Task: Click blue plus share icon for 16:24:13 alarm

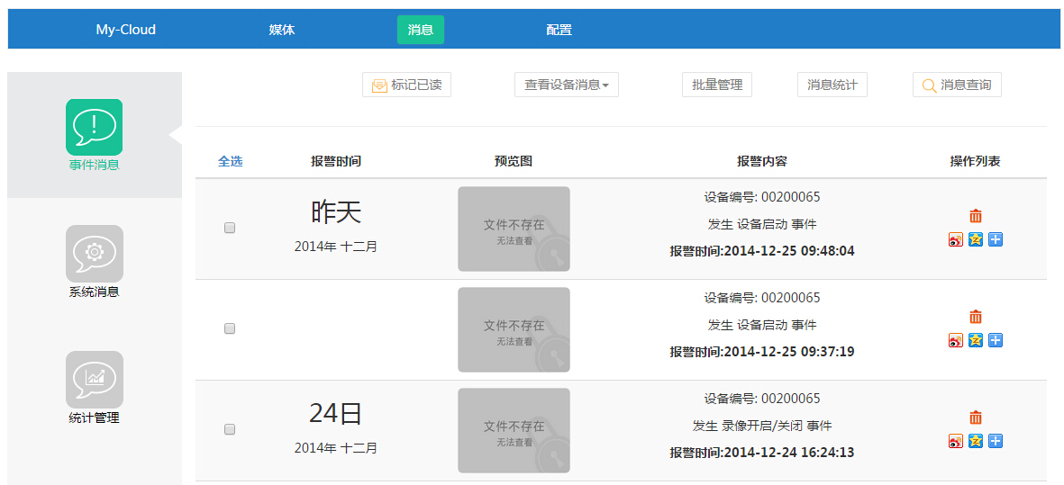Action: (x=996, y=441)
